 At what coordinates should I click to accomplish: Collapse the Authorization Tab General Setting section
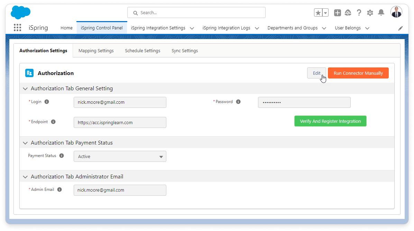click(25, 89)
